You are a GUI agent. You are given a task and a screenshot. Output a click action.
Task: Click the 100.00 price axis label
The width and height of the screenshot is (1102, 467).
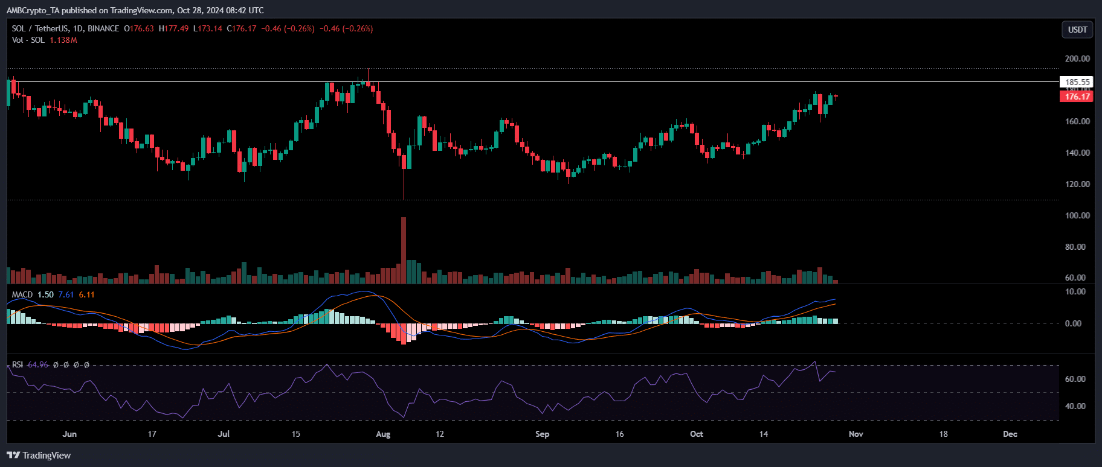(x=1077, y=215)
